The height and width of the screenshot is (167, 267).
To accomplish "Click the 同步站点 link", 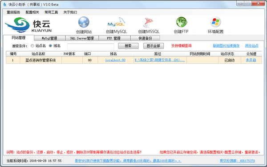I will 252,46.
